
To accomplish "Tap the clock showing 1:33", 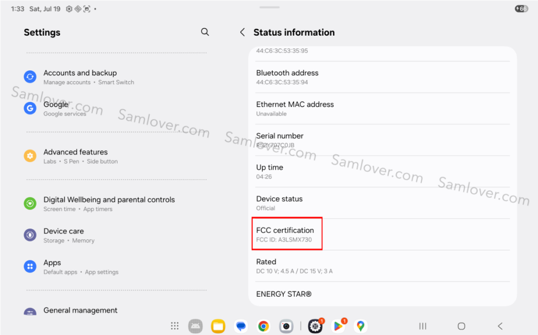I will (x=17, y=9).
